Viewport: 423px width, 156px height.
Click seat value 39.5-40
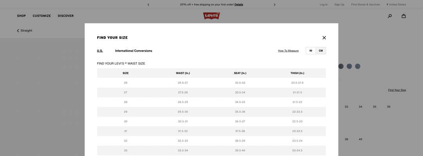click(x=240, y=151)
